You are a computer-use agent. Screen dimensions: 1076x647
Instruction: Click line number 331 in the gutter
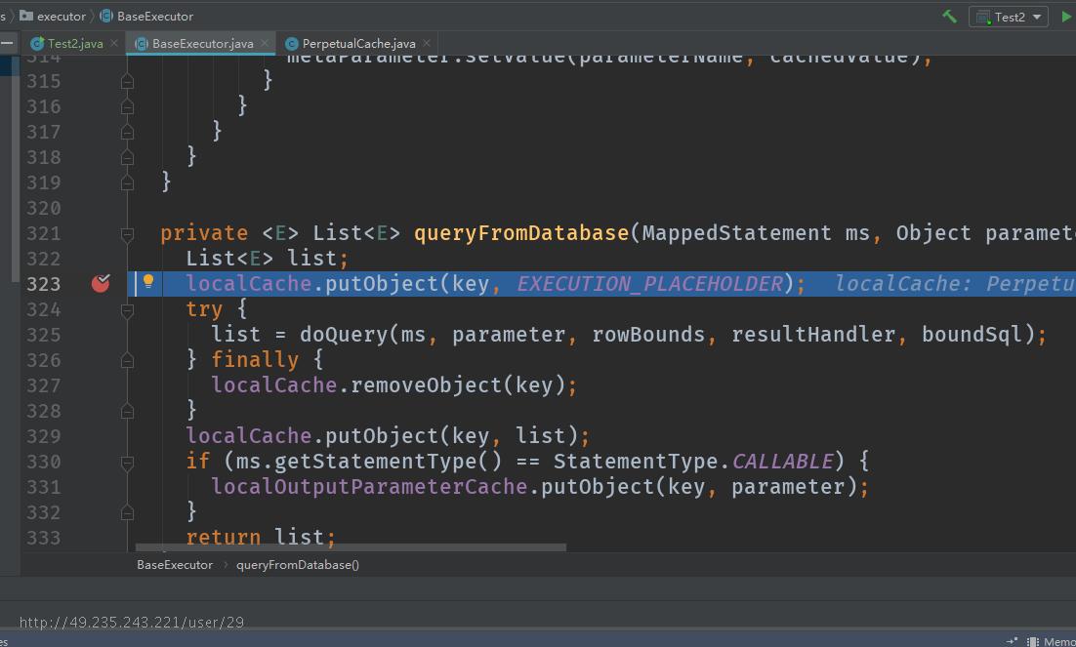click(44, 487)
